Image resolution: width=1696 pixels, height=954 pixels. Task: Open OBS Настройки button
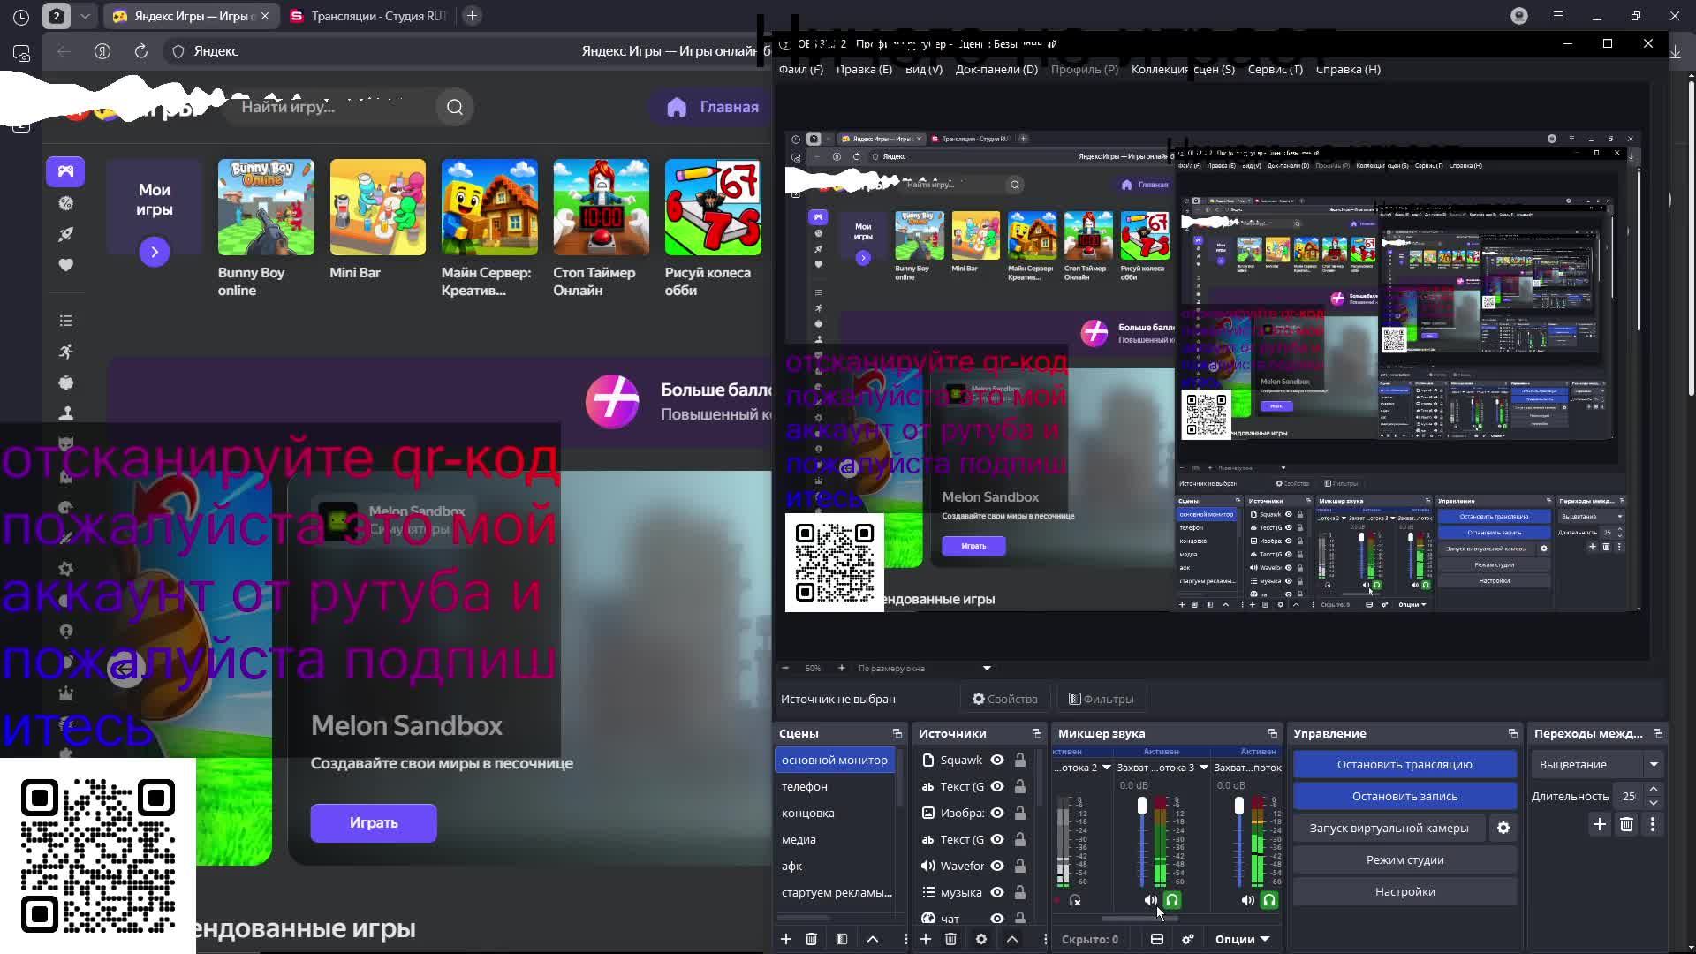1404,891
